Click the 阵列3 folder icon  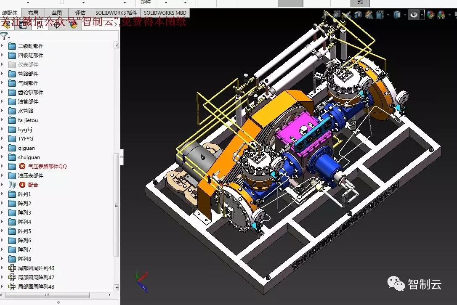click(12, 212)
